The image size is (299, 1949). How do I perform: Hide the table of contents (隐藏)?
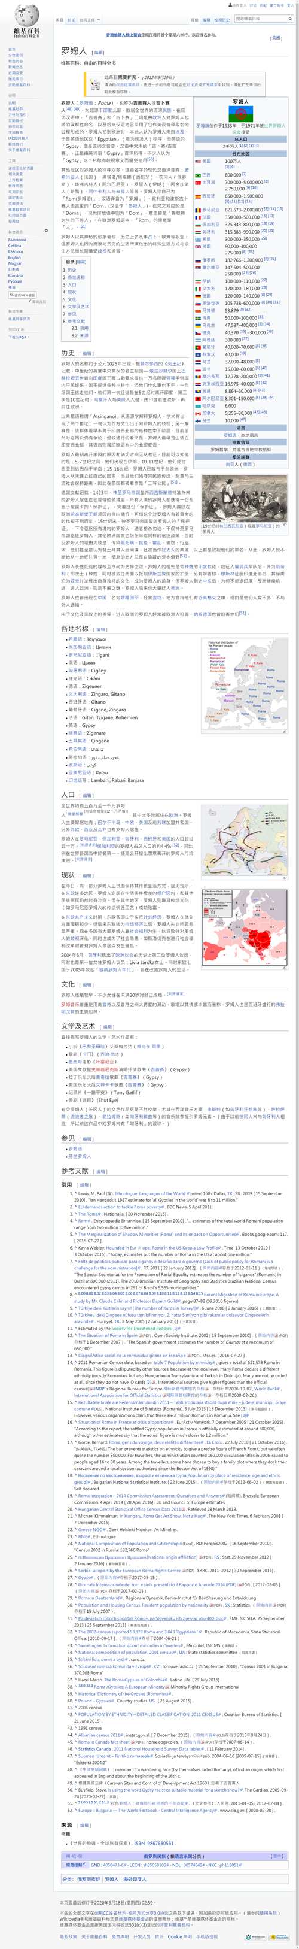pos(81,262)
